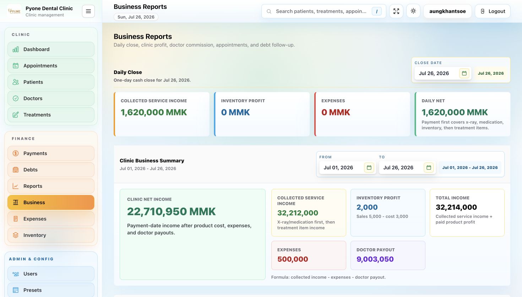
Task: Click the Expenses 500,000 value
Action: [293, 259]
